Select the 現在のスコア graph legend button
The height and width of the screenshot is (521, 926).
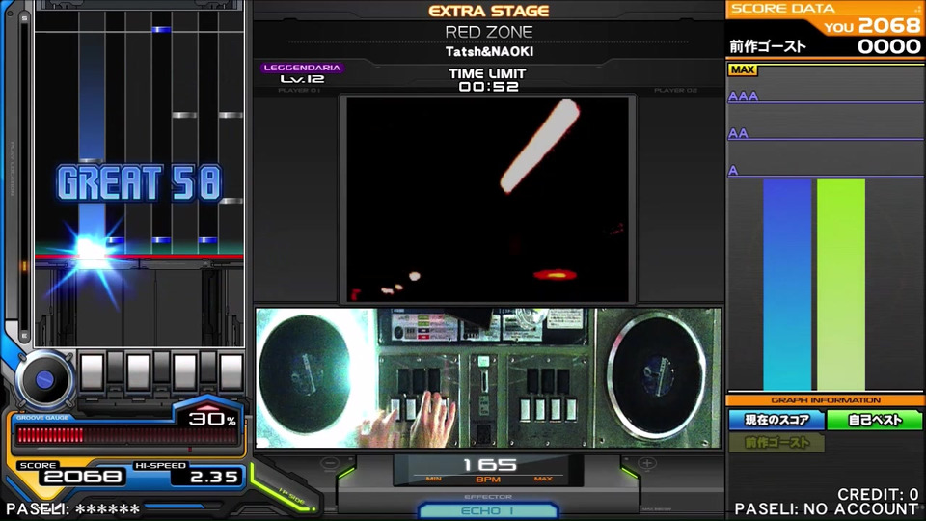point(776,420)
